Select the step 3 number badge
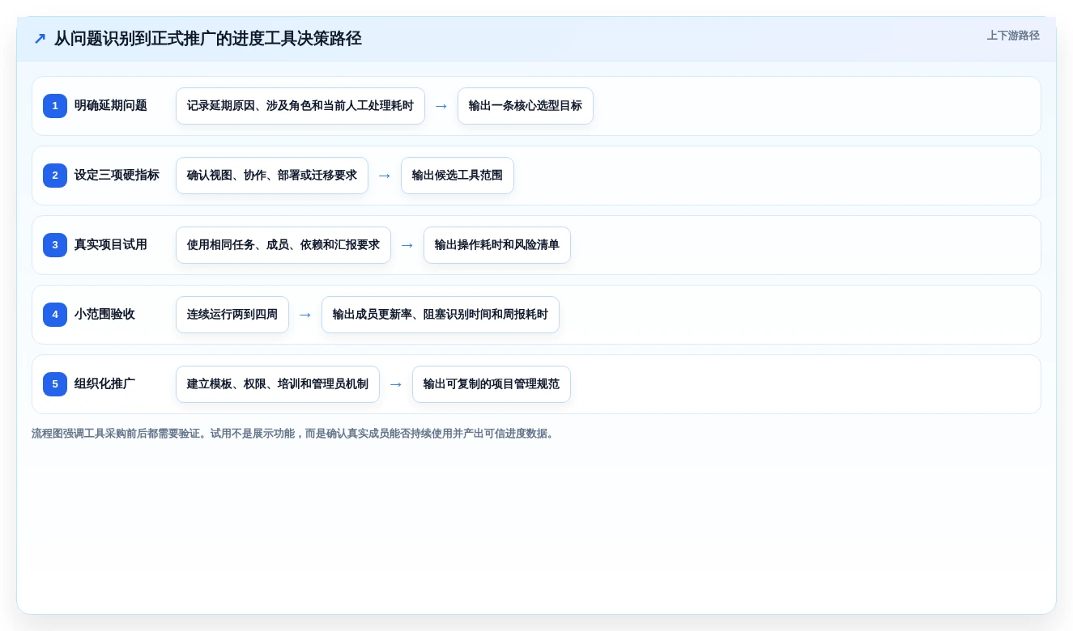Image resolution: width=1073 pixels, height=631 pixels. (55, 245)
